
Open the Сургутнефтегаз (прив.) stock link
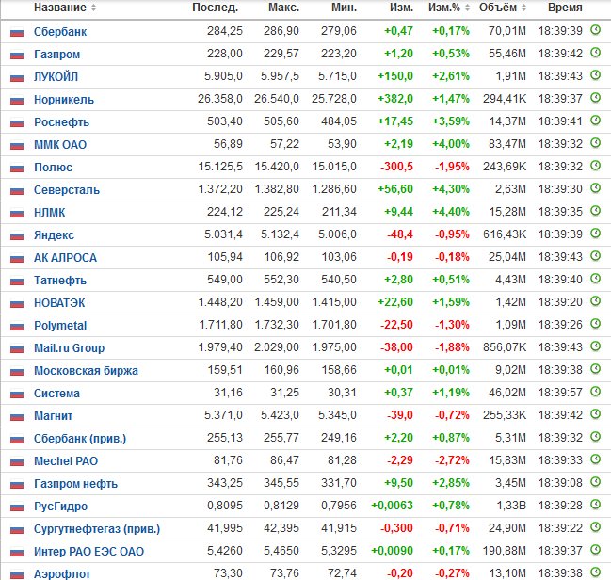(x=97, y=529)
